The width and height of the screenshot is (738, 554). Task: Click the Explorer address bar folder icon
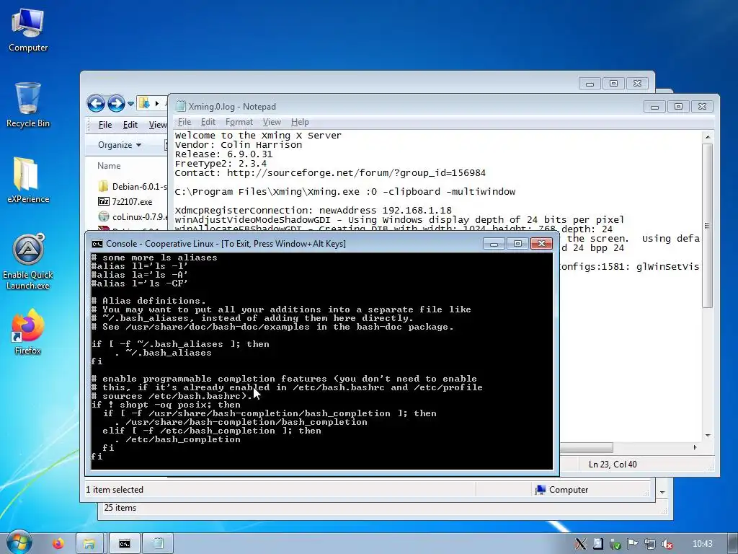(144, 102)
